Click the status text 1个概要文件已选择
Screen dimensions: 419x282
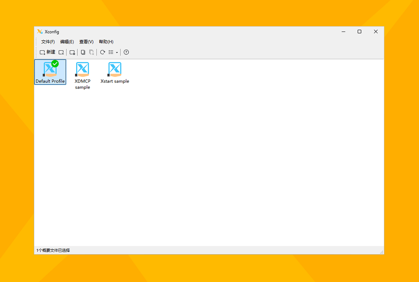pos(53,251)
